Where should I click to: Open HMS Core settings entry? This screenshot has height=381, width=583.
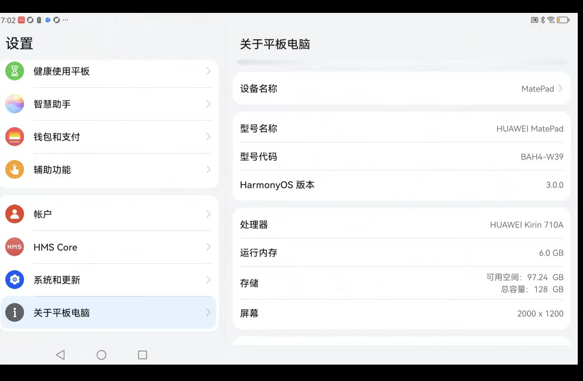click(x=109, y=247)
